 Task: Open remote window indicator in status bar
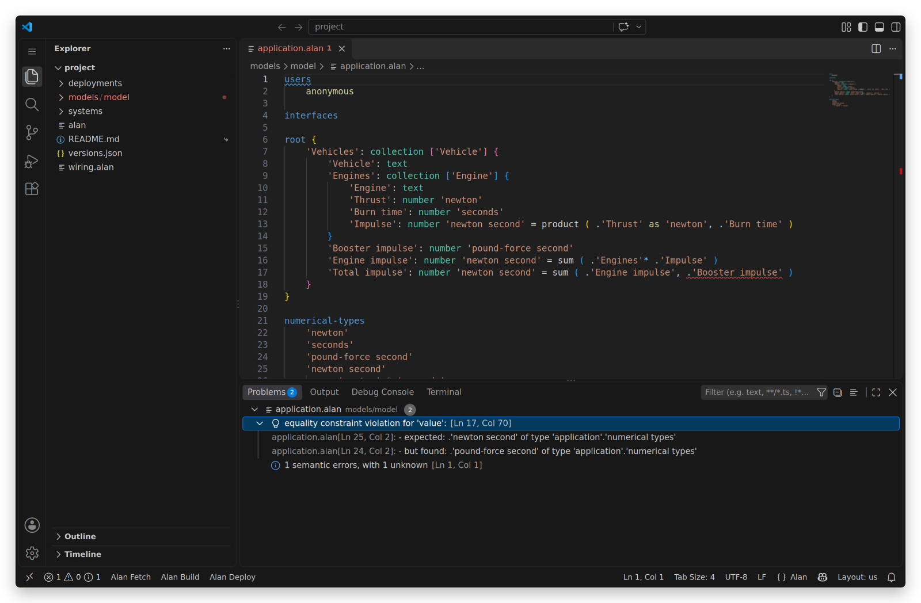coord(30,577)
